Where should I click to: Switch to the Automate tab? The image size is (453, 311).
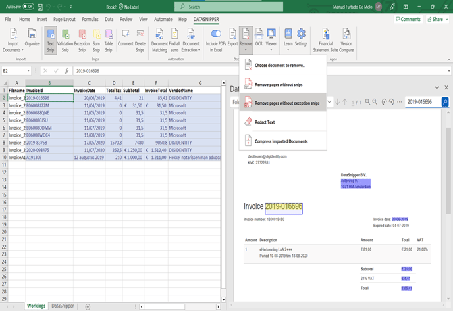pyautogui.click(x=163, y=19)
